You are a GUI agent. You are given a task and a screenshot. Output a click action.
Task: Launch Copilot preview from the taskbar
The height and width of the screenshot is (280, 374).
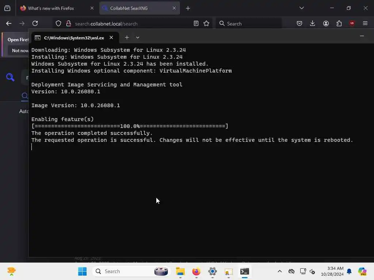(362, 271)
